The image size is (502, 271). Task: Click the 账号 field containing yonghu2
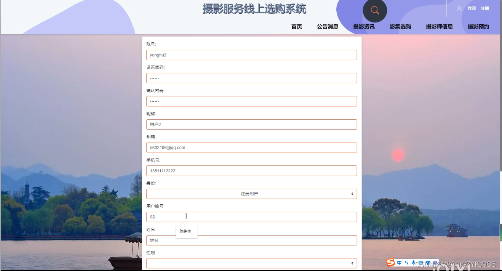(251, 55)
